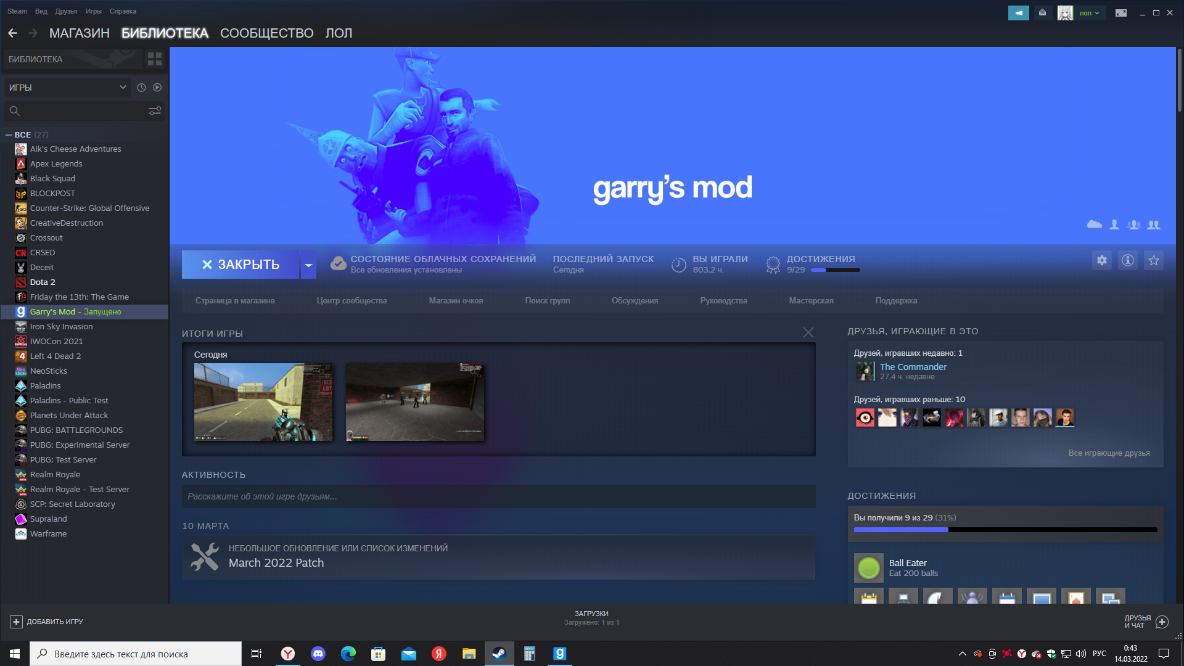This screenshot has width=1184, height=666.
Task: Expand the launch options dropdown arrow
Action: 308,265
